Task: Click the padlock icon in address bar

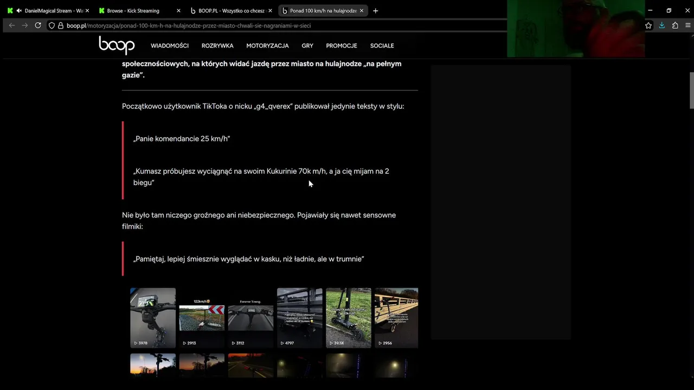Action: pos(61,25)
